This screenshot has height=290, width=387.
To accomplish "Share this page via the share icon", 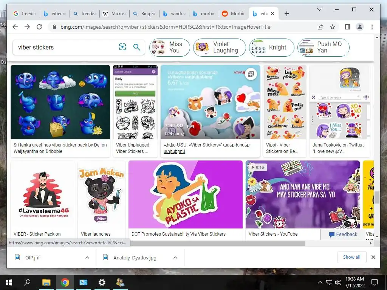I will tap(320, 27).
